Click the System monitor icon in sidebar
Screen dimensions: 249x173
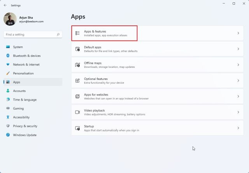click(x=8, y=47)
